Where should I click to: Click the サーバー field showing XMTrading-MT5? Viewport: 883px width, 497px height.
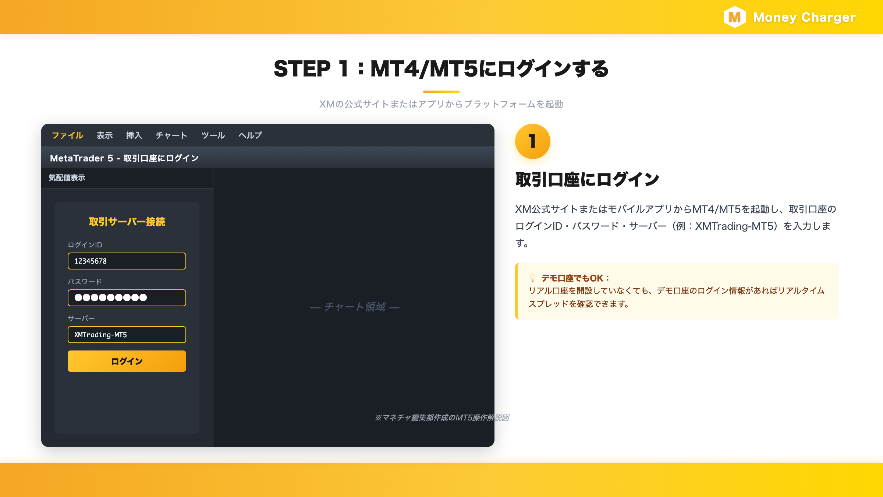click(127, 335)
